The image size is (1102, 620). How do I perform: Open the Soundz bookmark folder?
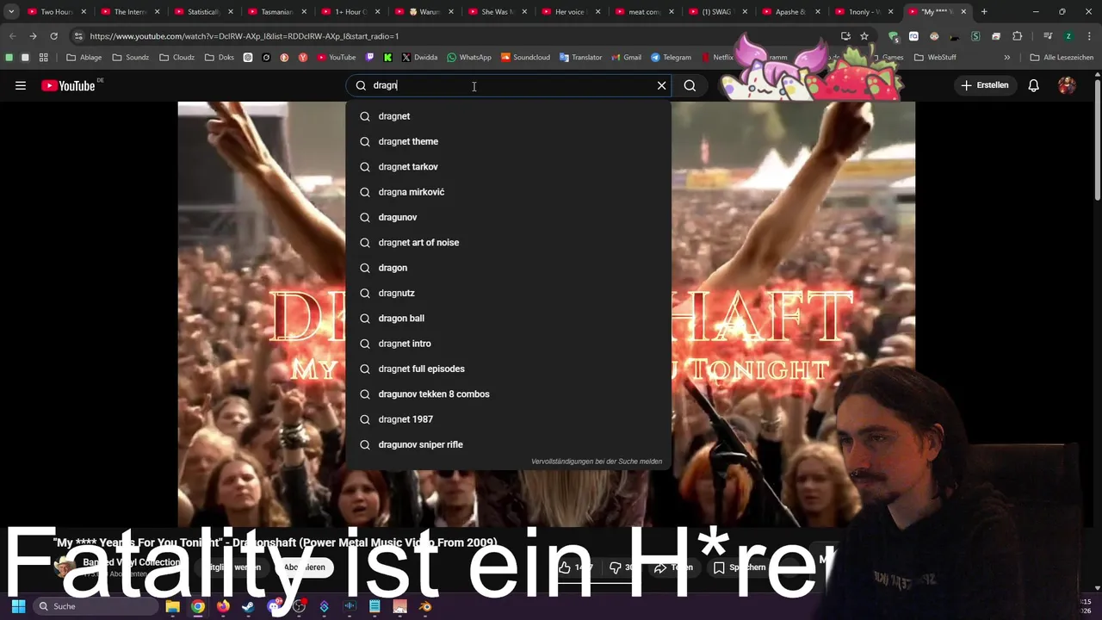(x=130, y=58)
